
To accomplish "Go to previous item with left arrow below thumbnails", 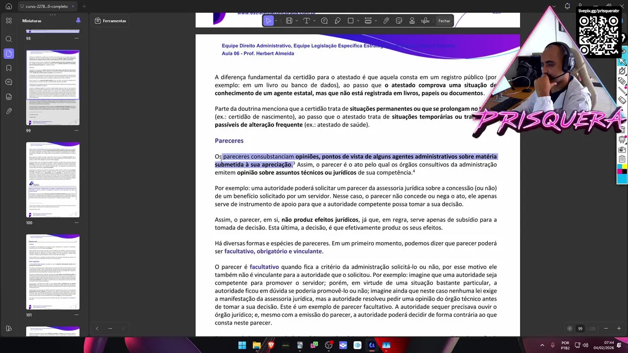I will click(x=97, y=328).
